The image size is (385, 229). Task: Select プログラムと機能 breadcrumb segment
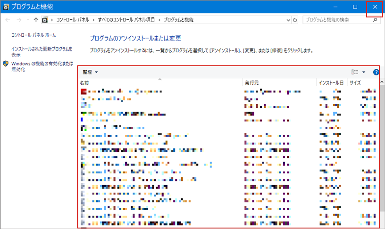179,20
